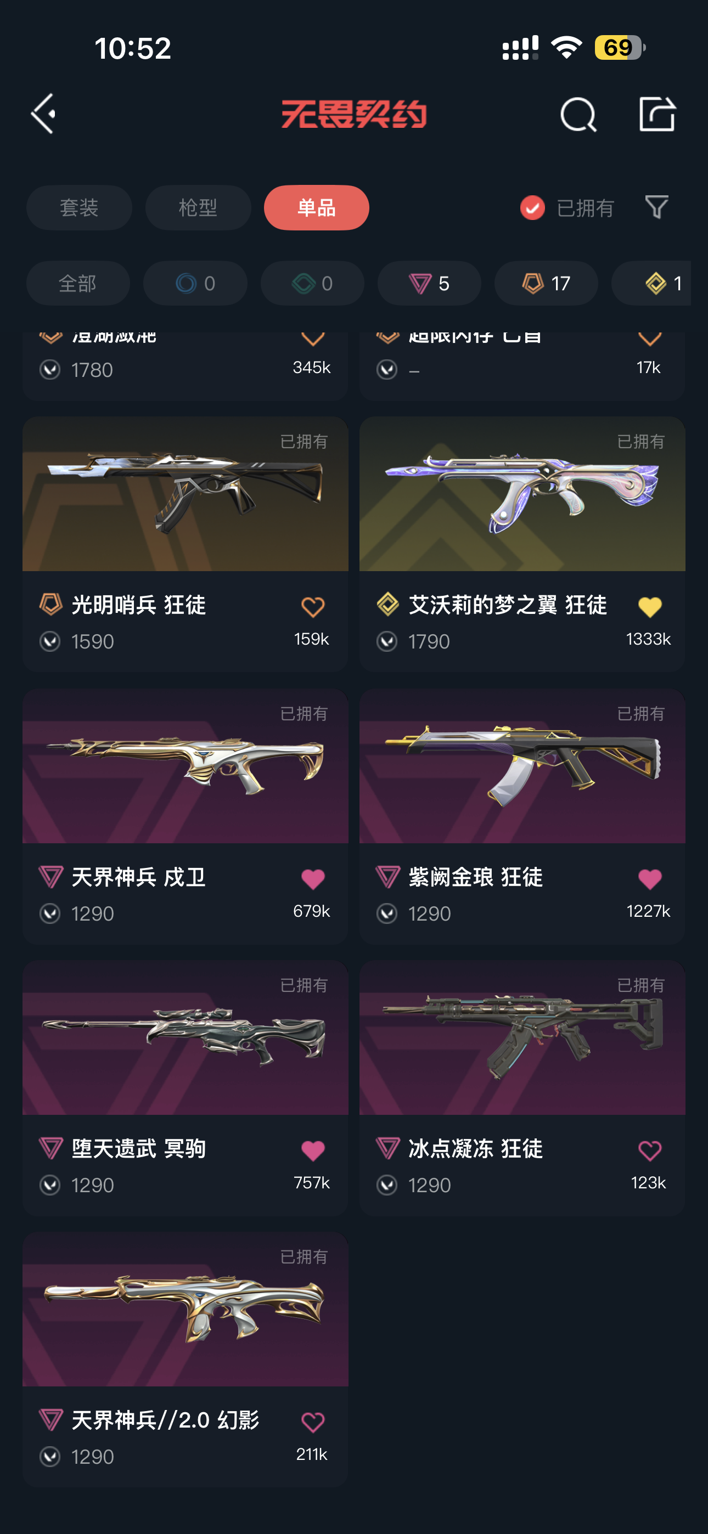Tap heart on 冰点凝冻 狂徒
708x1534 pixels.
click(x=650, y=1150)
